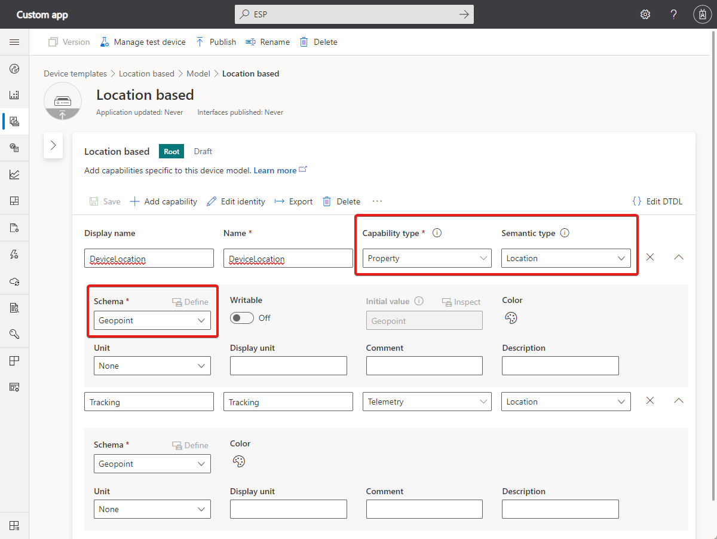Click the more options ellipsis
717x539 pixels.
click(377, 201)
